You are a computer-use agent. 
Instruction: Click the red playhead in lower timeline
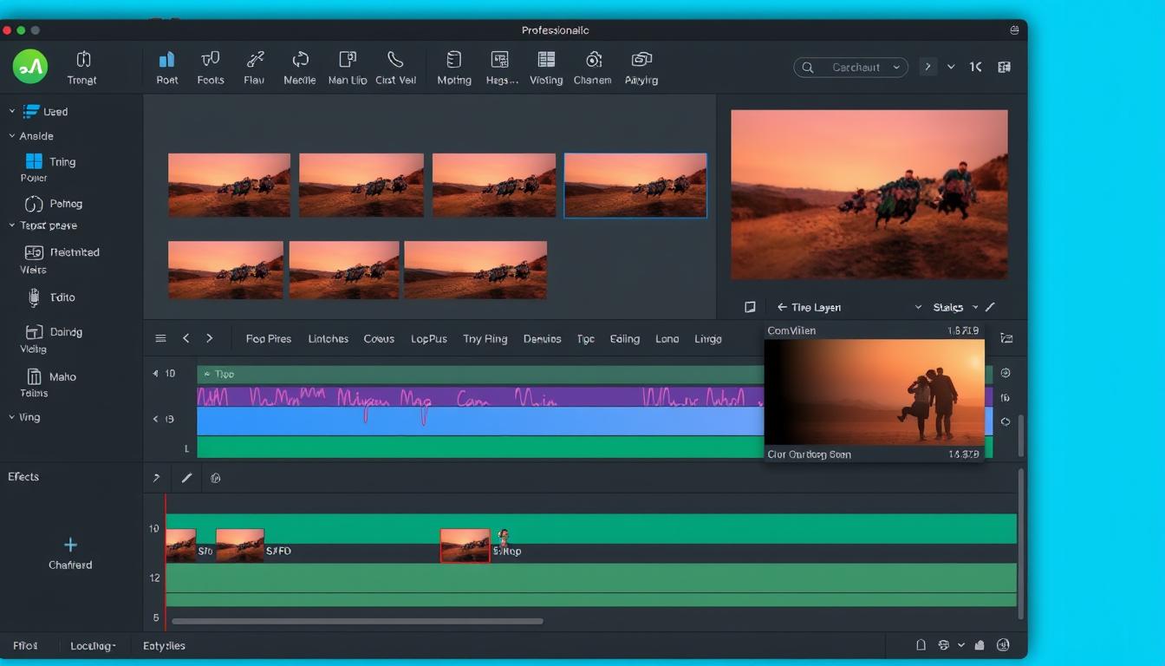pyautogui.click(x=166, y=562)
